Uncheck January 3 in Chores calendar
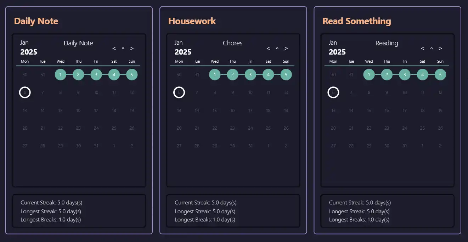Viewport: 468px width, 242px height. coord(250,75)
